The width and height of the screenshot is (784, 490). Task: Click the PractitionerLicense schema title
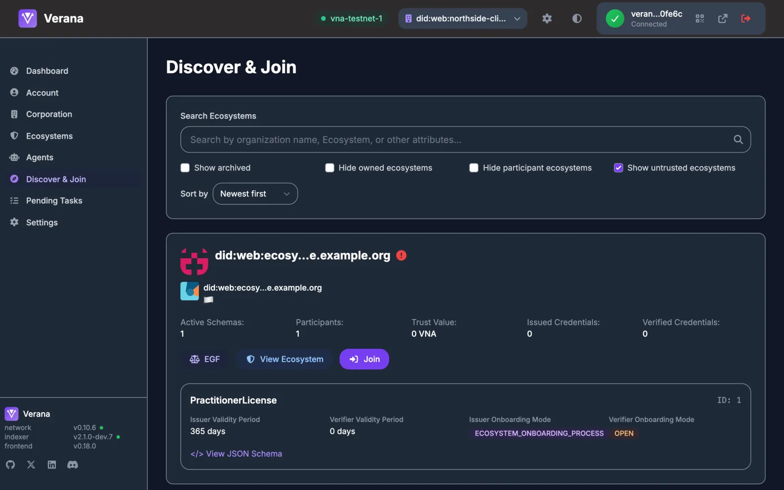point(233,400)
